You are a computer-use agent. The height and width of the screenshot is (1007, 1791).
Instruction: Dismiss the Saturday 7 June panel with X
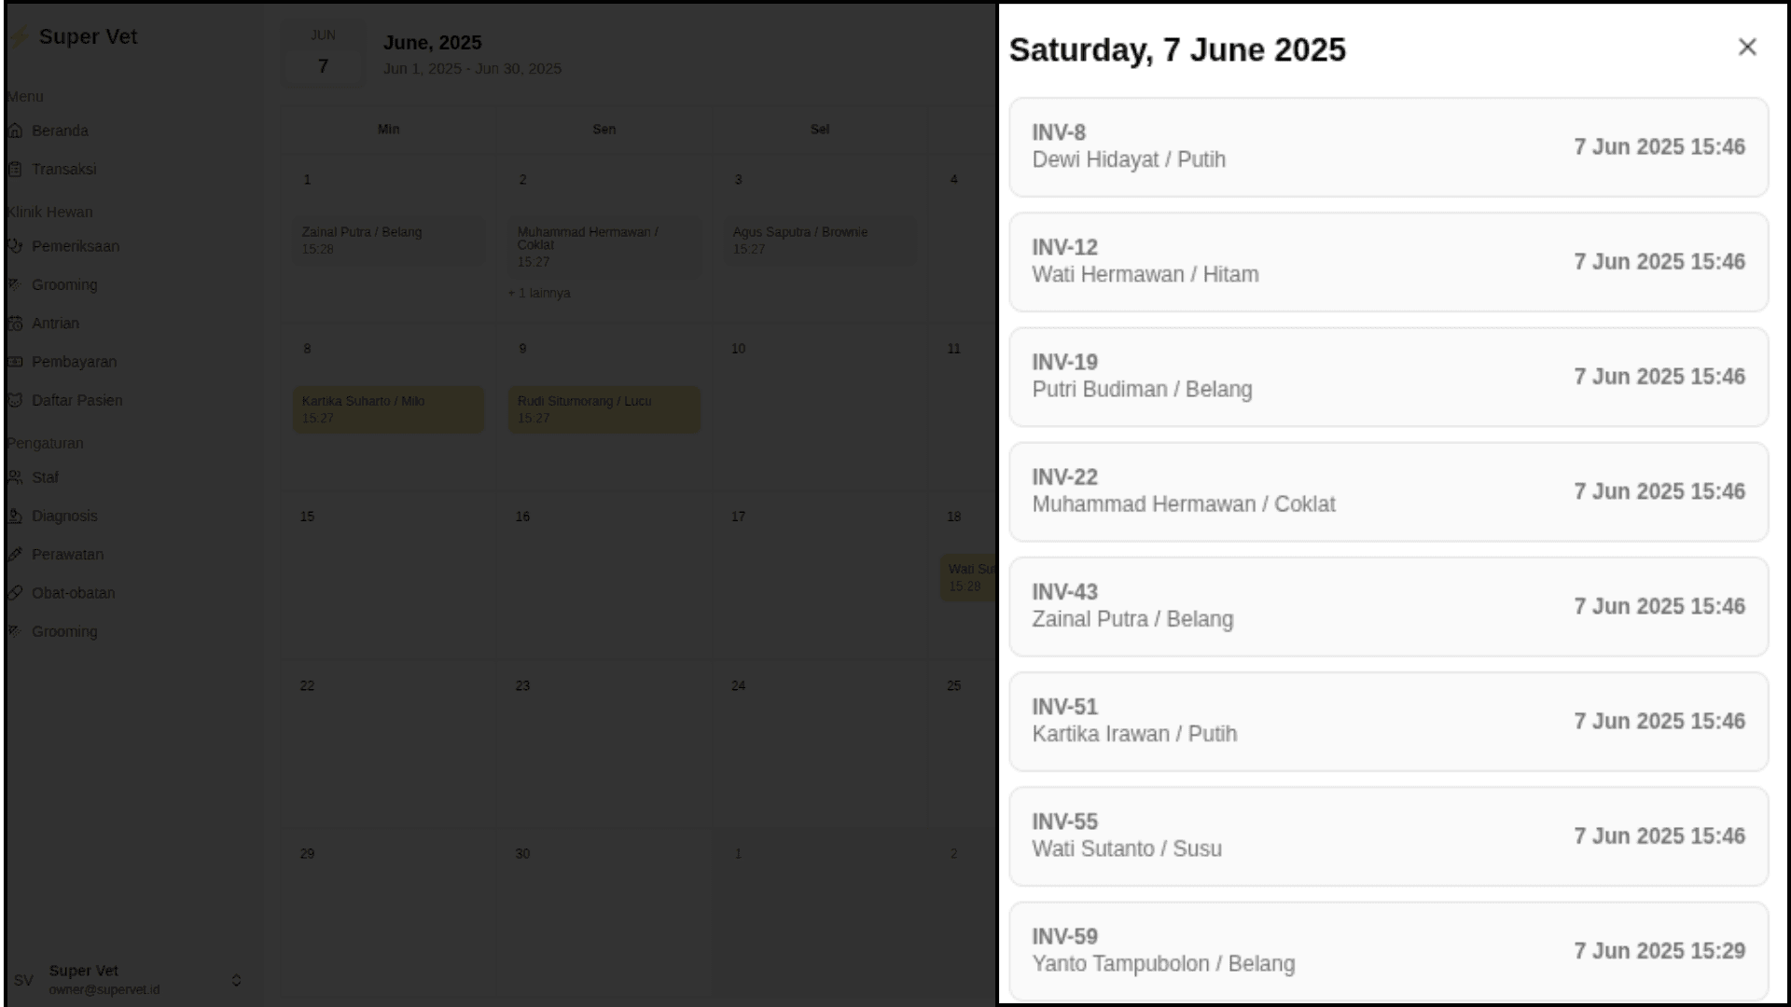[x=1747, y=47]
